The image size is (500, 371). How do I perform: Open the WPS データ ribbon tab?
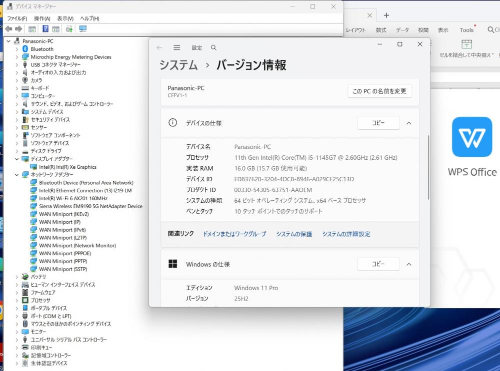point(402,30)
